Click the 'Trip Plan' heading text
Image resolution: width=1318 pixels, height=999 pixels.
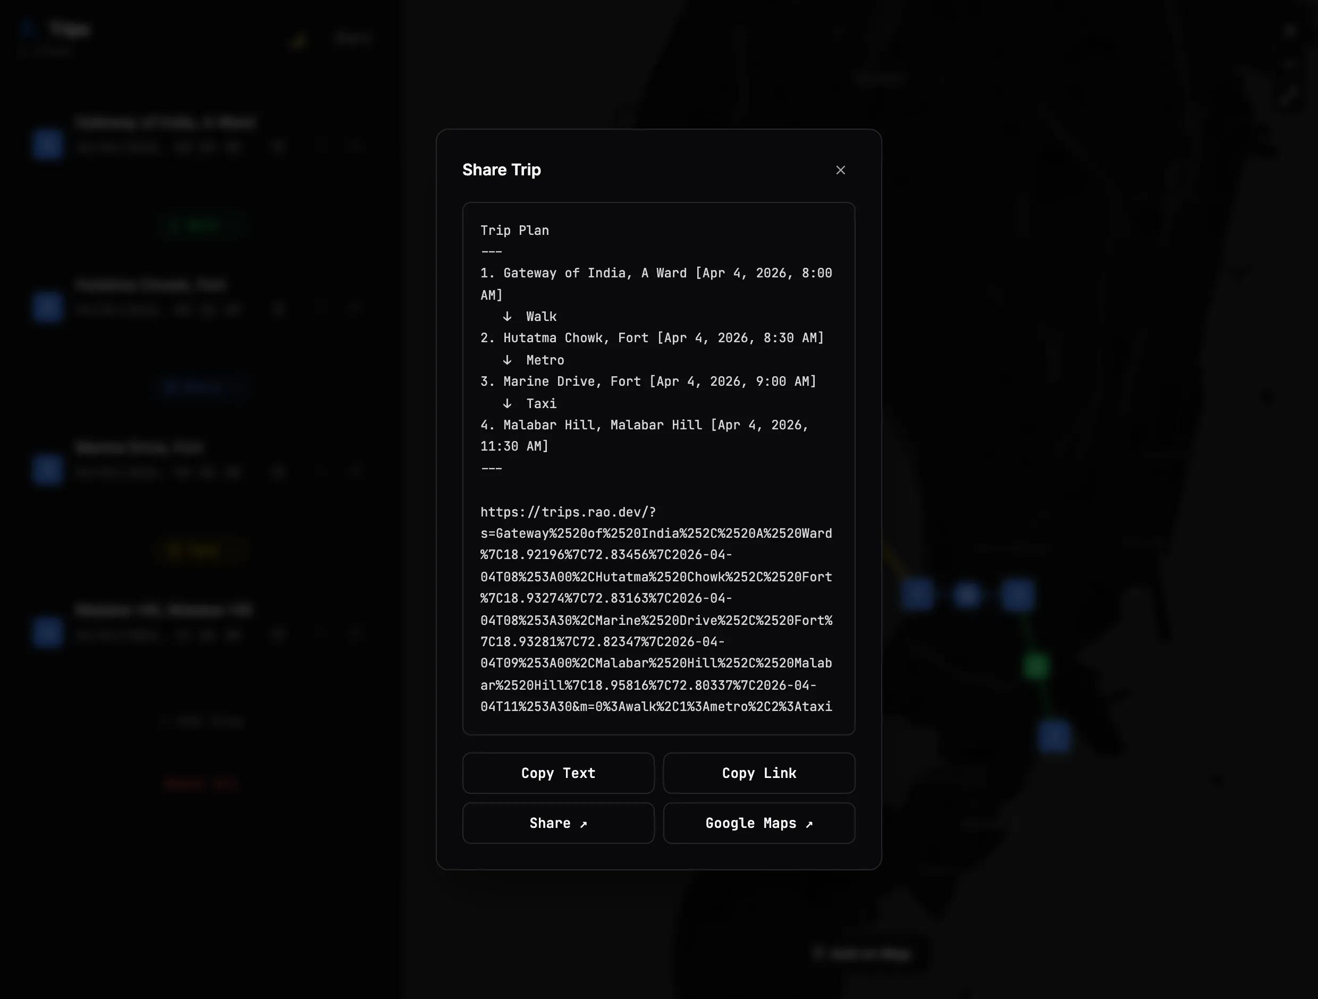click(x=515, y=231)
